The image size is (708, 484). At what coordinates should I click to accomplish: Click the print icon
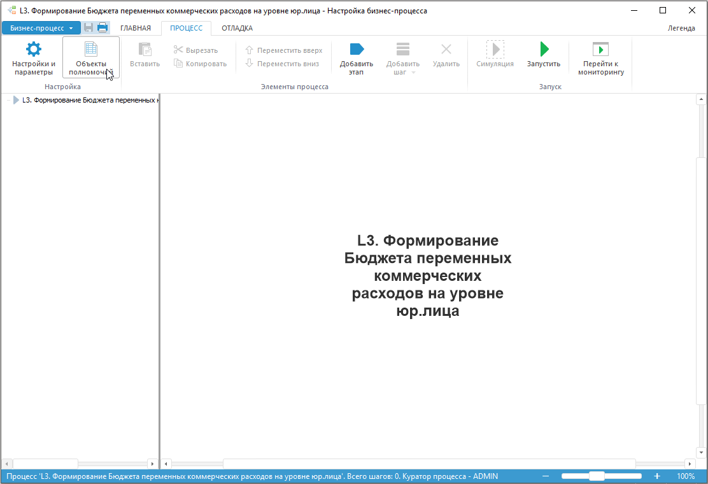click(103, 27)
